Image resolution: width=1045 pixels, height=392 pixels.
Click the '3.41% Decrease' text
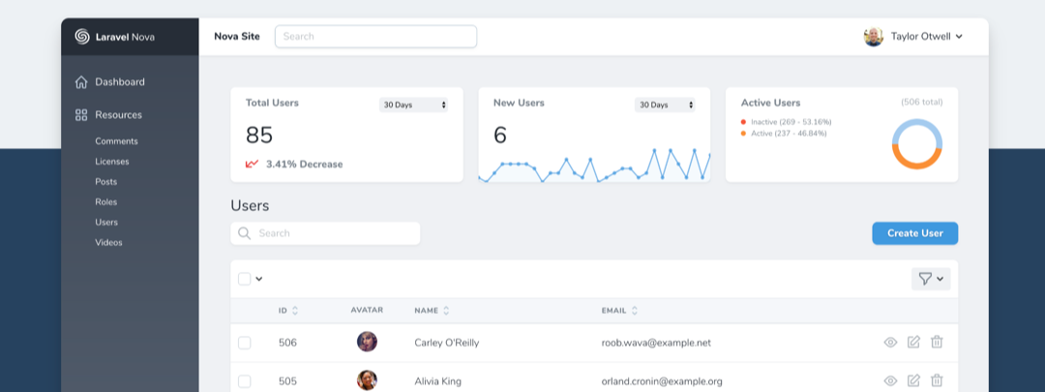click(x=305, y=164)
